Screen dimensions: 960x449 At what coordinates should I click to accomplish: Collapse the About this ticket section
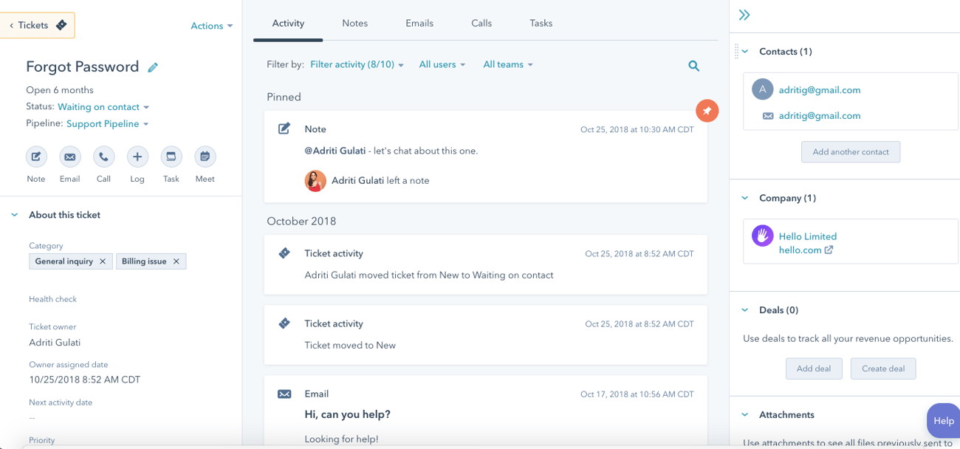(x=13, y=214)
